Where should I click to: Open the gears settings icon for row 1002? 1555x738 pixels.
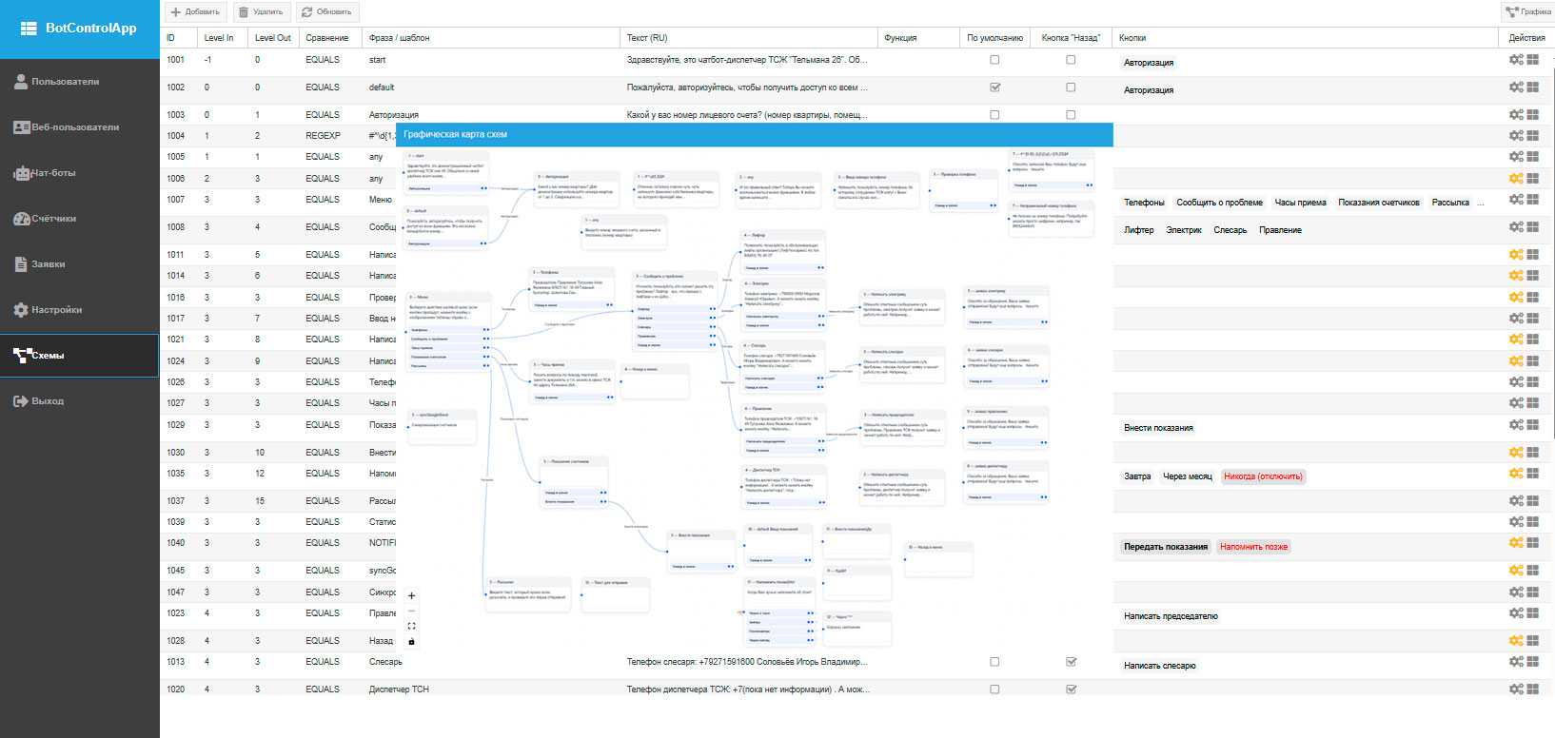point(1516,87)
